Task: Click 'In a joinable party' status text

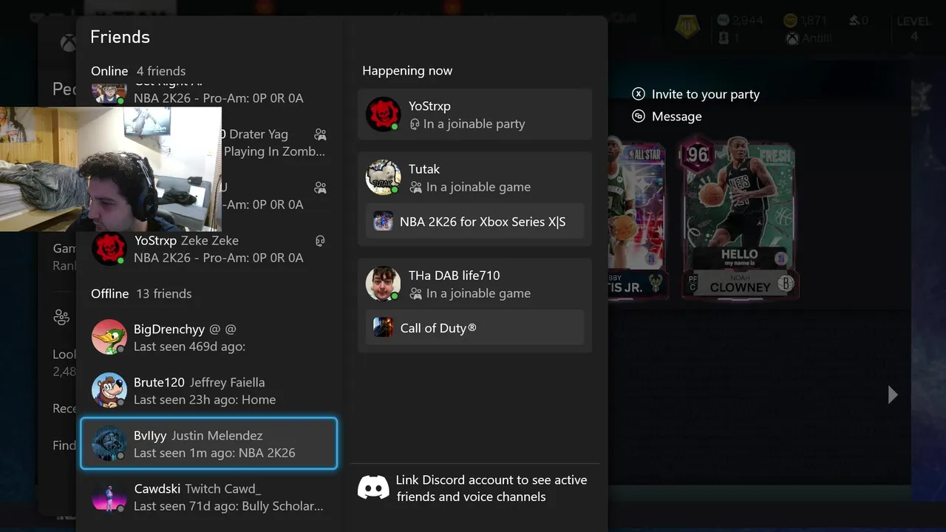Action: 474,124
